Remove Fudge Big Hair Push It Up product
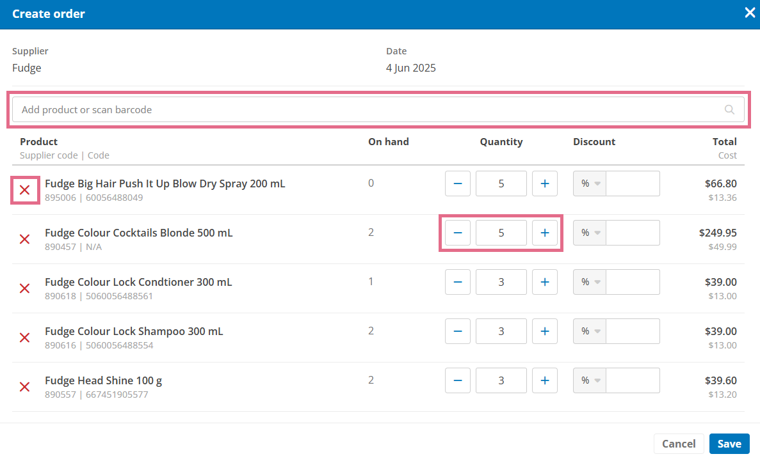 25,191
